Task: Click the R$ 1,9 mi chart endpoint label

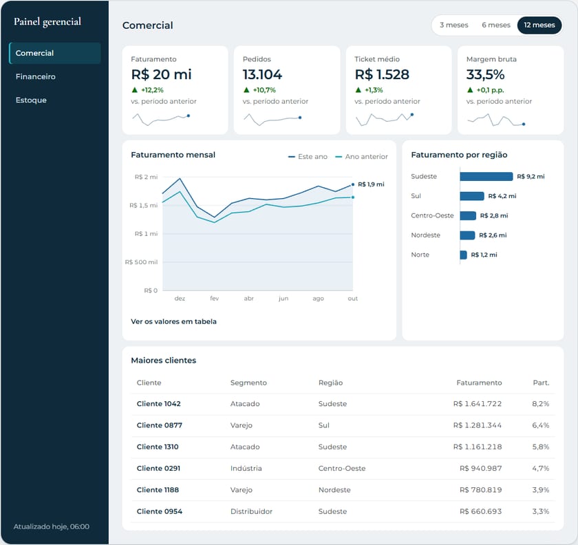Action: tap(371, 184)
